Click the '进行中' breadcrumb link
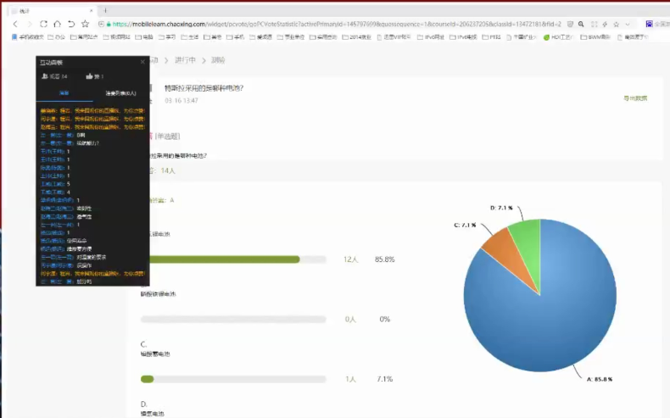Viewport: 670px width, 418px height. pyautogui.click(x=186, y=60)
